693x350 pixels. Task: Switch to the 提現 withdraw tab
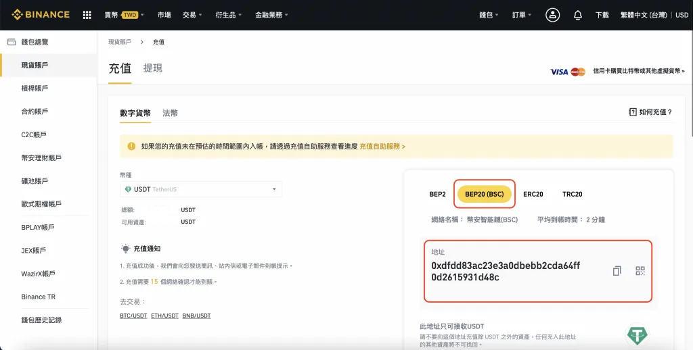[153, 68]
